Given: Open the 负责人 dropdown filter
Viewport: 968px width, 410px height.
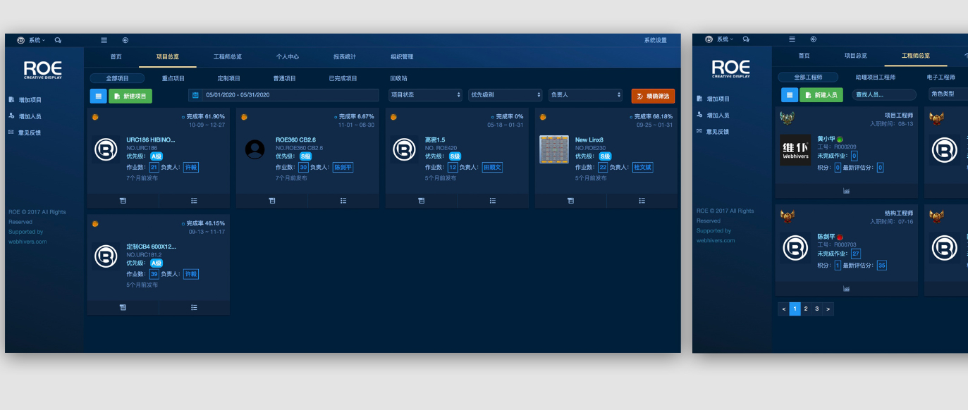Looking at the screenshot, I should 585,95.
